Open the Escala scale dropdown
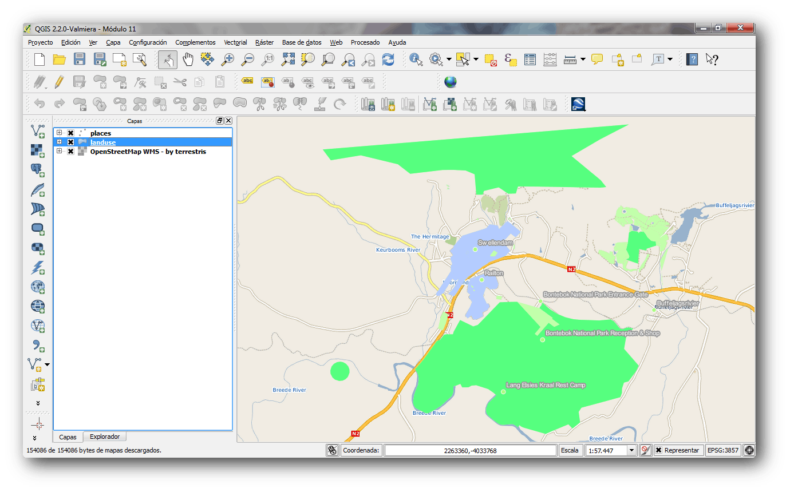This screenshot has width=790, height=492. [632, 450]
